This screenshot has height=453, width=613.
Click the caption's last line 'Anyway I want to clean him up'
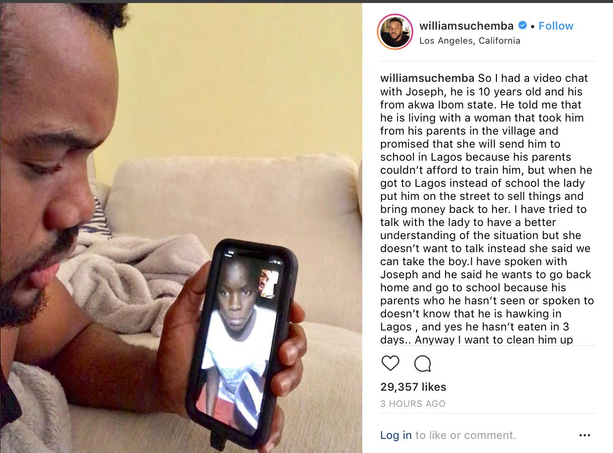494,339
